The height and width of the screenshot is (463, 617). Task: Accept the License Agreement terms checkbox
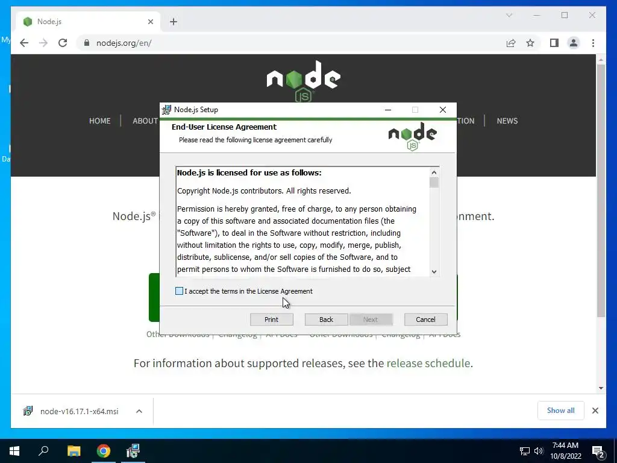[x=179, y=291]
